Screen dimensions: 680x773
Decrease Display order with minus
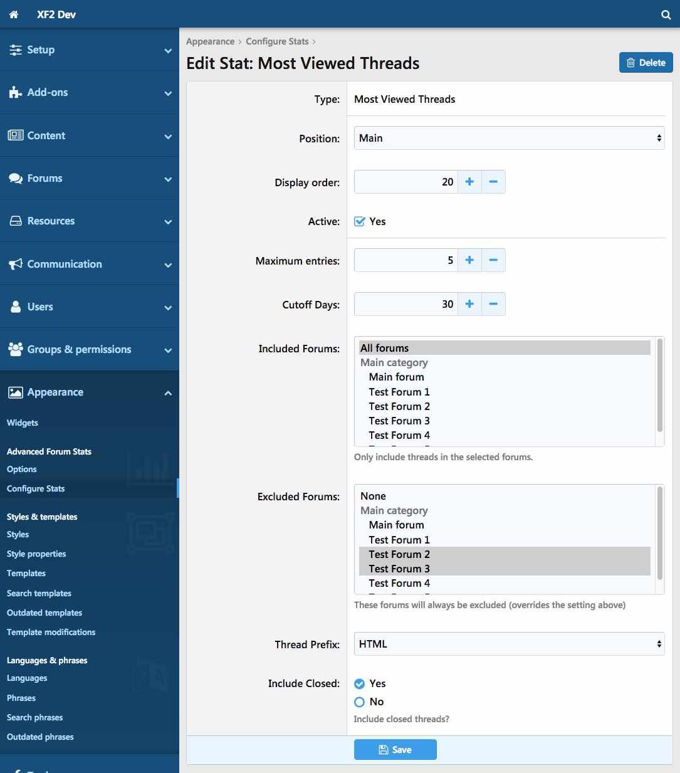(493, 182)
